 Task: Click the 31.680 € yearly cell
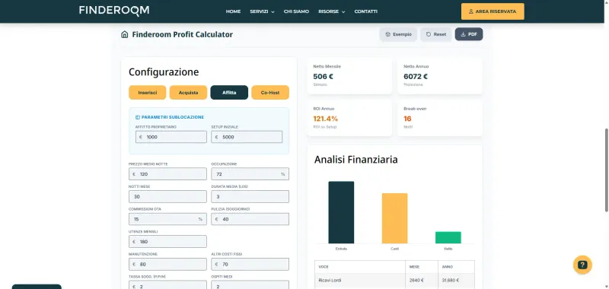[x=451, y=280]
